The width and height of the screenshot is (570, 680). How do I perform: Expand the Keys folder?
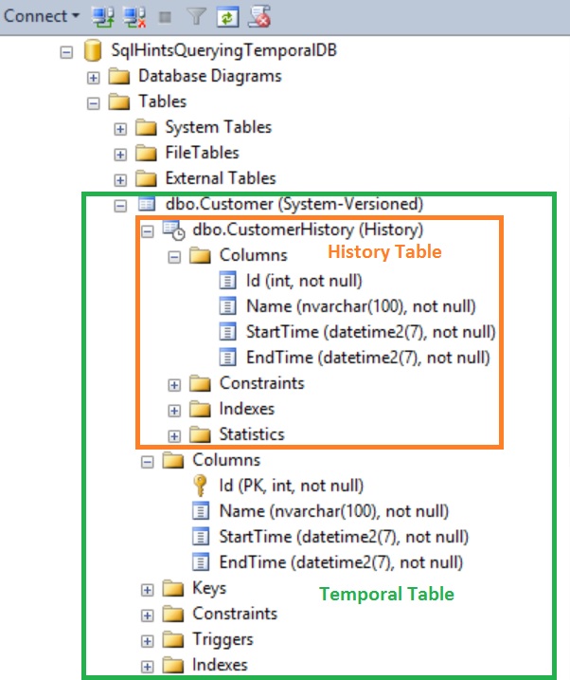147,589
